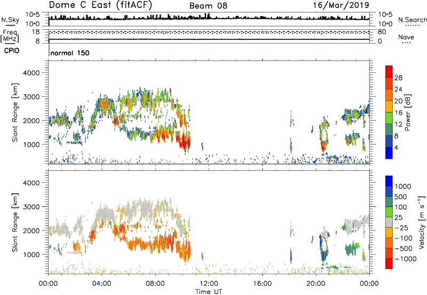
Task: Click the 'CPID' label
Action: point(12,51)
